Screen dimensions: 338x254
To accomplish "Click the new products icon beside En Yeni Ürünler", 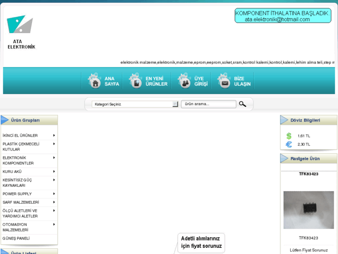I will 136,81.
